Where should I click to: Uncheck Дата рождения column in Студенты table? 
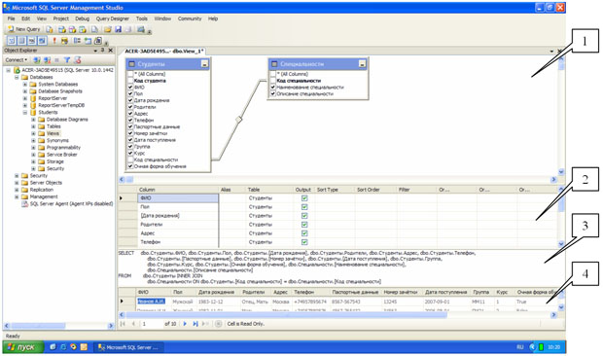[130, 100]
